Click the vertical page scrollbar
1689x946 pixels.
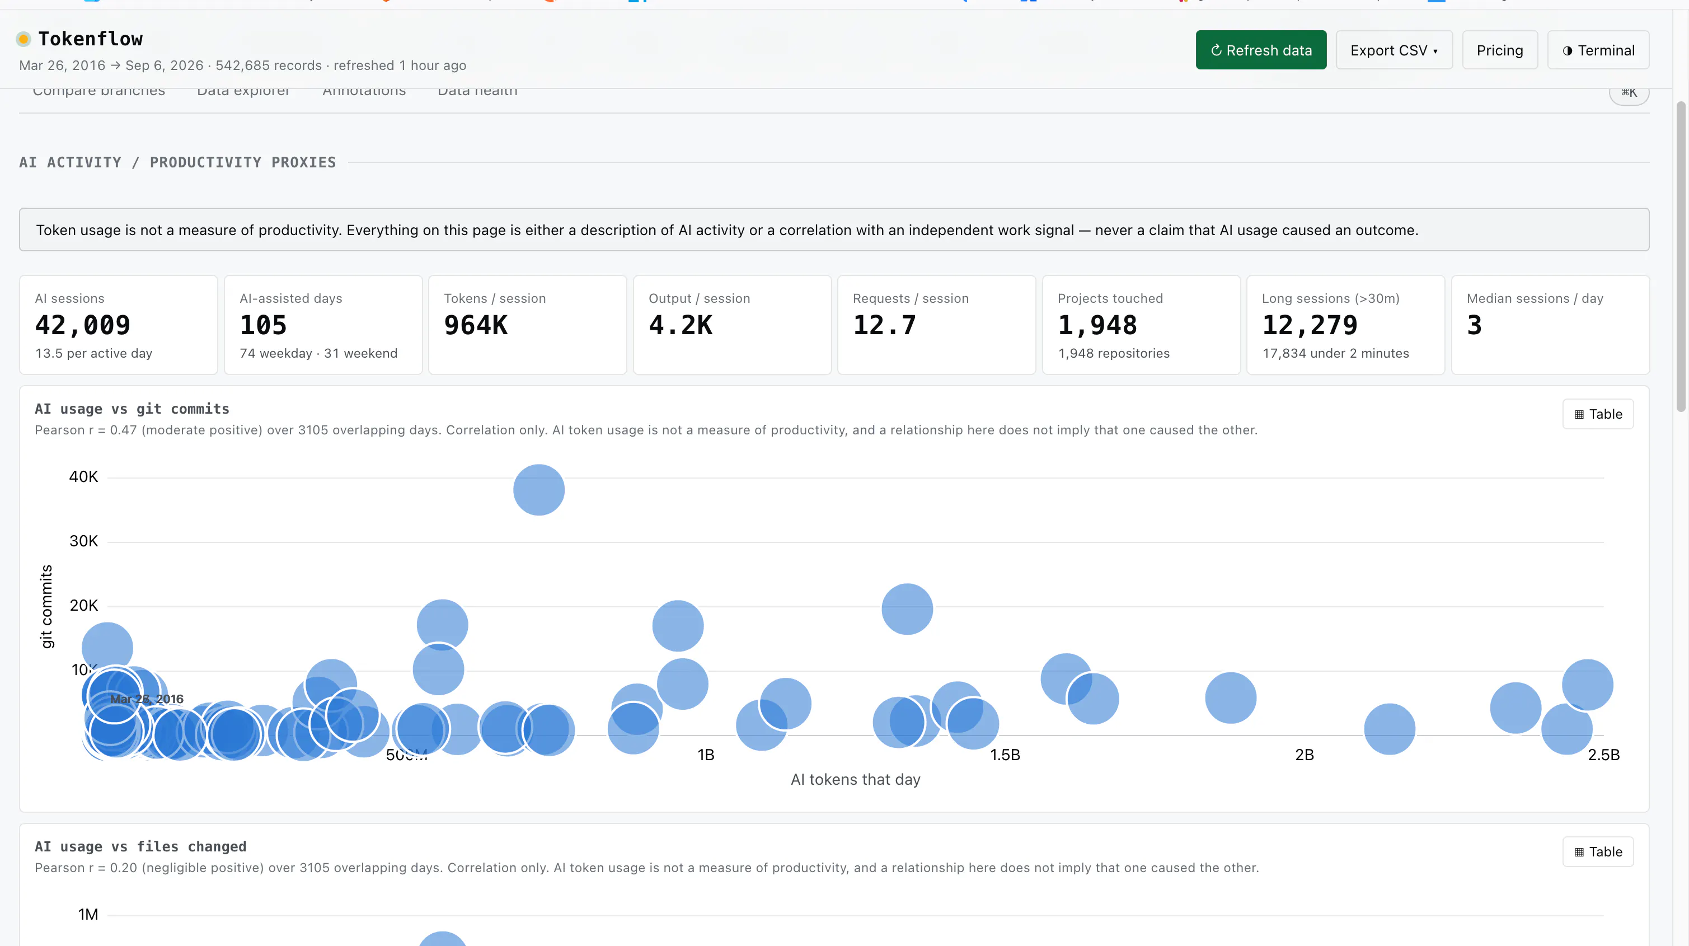click(1681, 256)
